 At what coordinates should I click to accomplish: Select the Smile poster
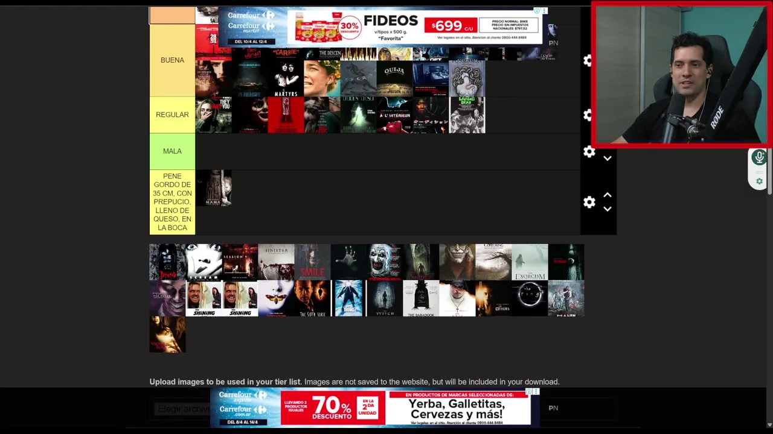tap(312, 262)
